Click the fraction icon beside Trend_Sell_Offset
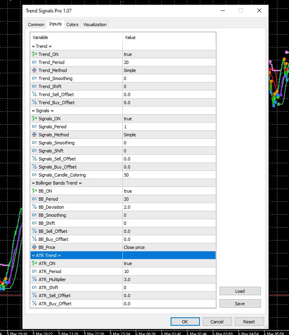This screenshot has width=289, height=335. coord(35,95)
